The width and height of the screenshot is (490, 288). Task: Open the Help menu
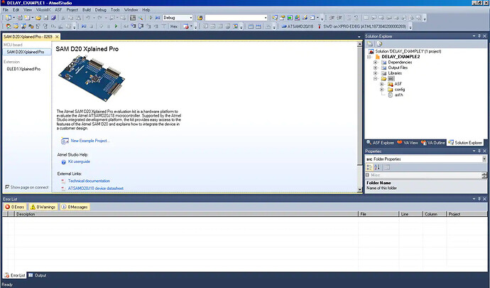pyautogui.click(x=146, y=10)
